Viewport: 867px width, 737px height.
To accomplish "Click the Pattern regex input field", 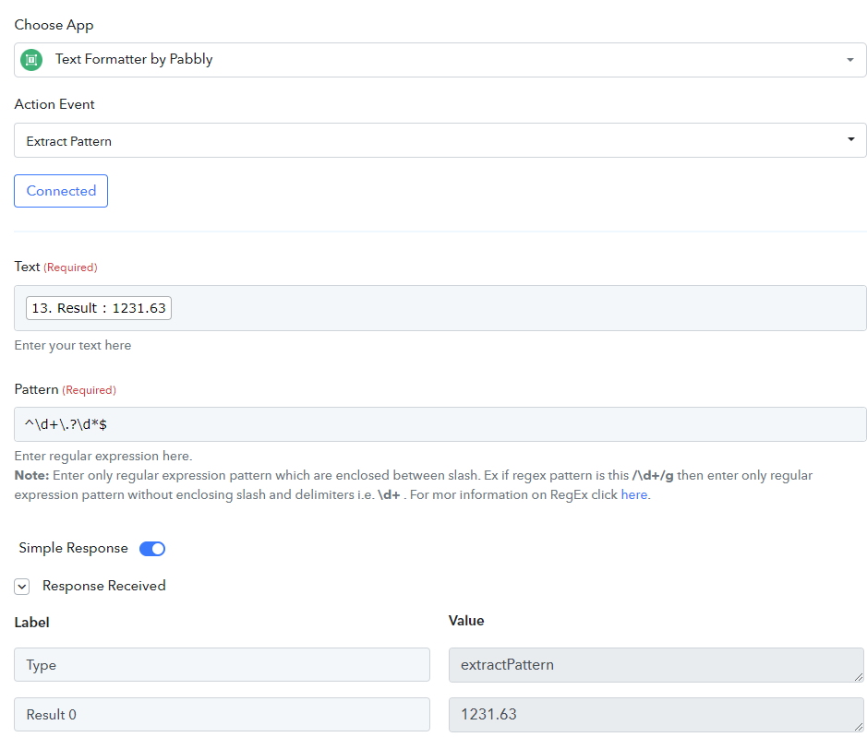I will click(x=440, y=424).
